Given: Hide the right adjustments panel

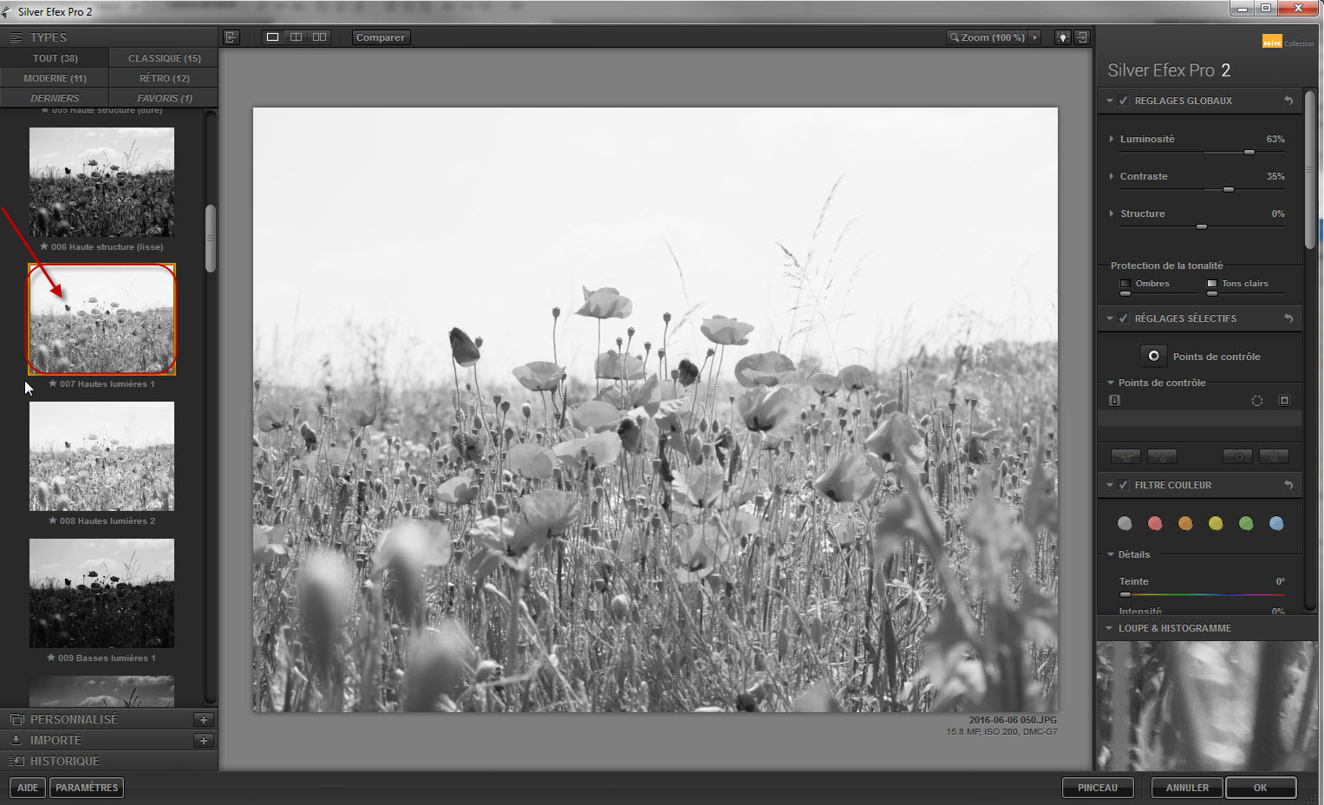Looking at the screenshot, I should (1081, 37).
